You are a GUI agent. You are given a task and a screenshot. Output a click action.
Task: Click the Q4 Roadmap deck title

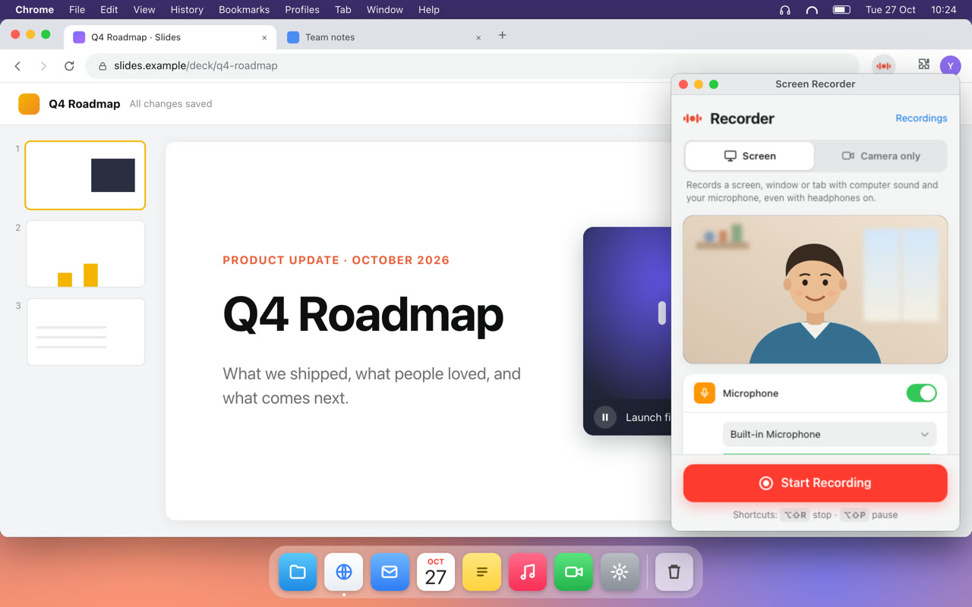(x=84, y=104)
